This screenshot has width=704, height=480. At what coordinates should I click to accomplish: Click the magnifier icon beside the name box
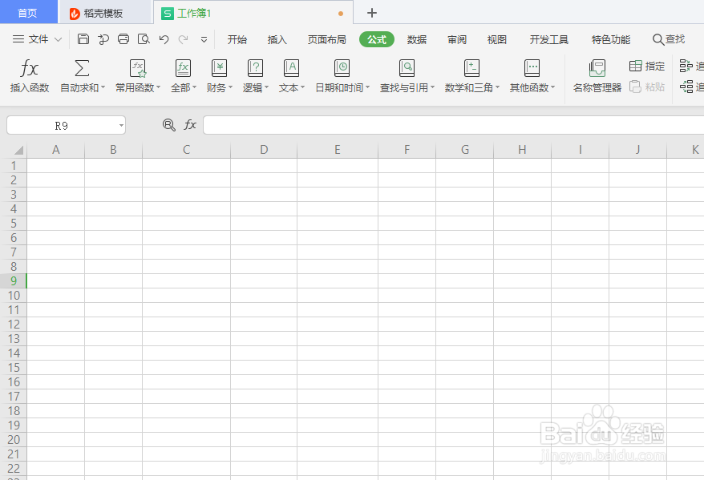click(168, 125)
